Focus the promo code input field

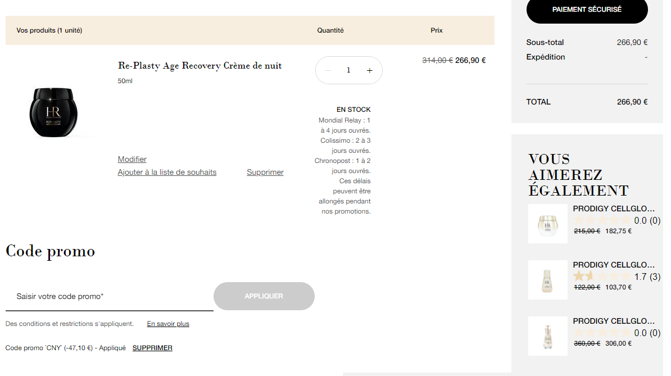(x=110, y=296)
